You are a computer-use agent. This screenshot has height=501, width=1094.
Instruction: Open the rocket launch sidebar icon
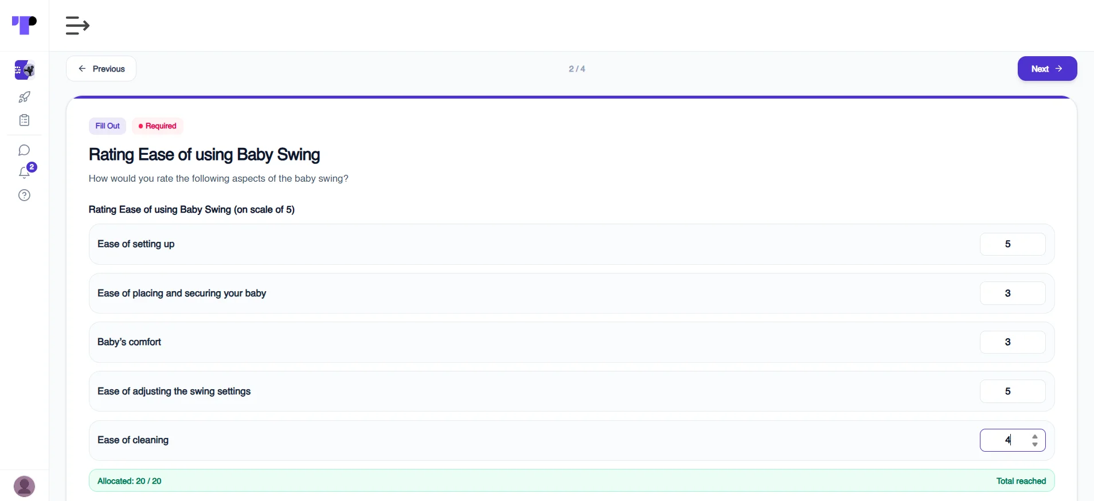click(24, 97)
